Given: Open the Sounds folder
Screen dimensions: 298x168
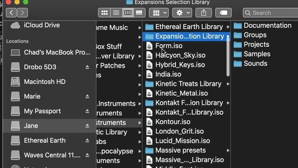Looking at the screenshot, I should (251, 63).
